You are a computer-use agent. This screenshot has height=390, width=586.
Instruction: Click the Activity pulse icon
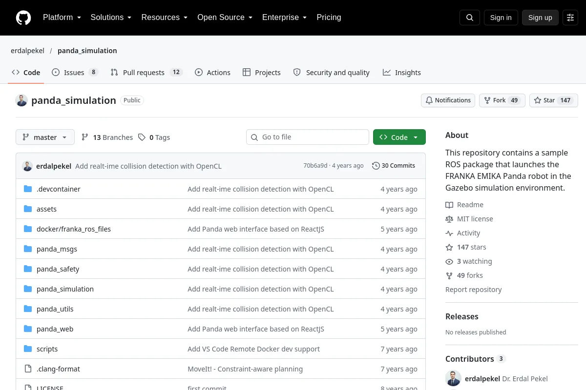click(x=449, y=233)
